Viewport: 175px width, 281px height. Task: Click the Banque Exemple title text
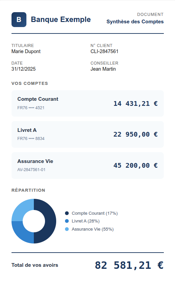[61, 19]
